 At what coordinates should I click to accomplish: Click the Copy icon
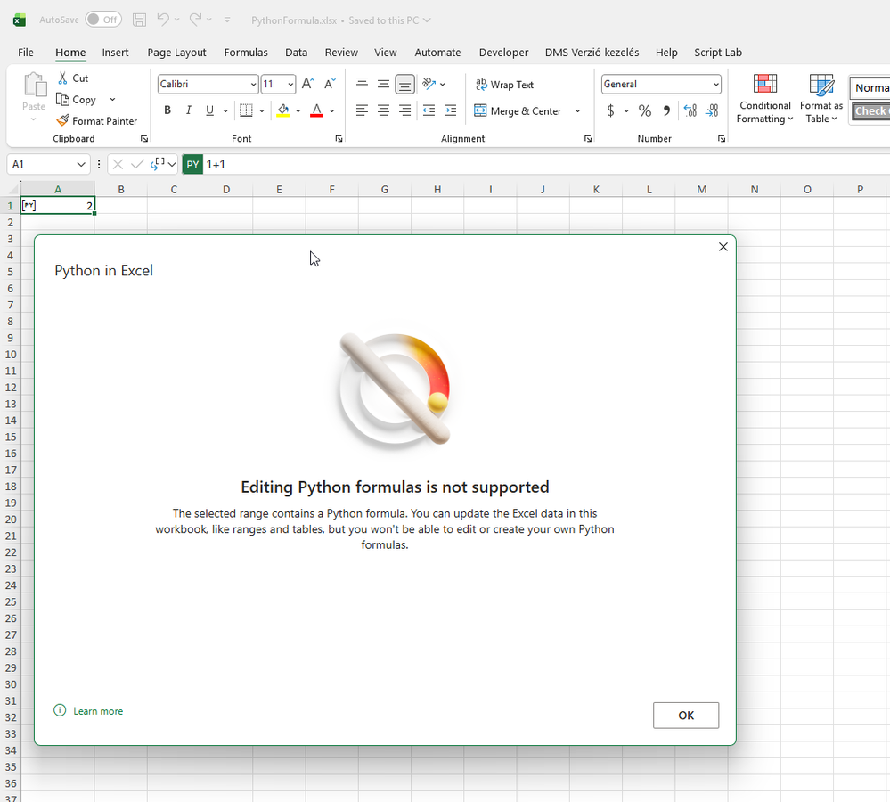62,99
